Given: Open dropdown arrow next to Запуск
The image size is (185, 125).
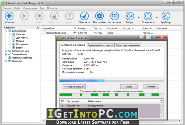Looking at the screenshot, I should click(139, 17).
